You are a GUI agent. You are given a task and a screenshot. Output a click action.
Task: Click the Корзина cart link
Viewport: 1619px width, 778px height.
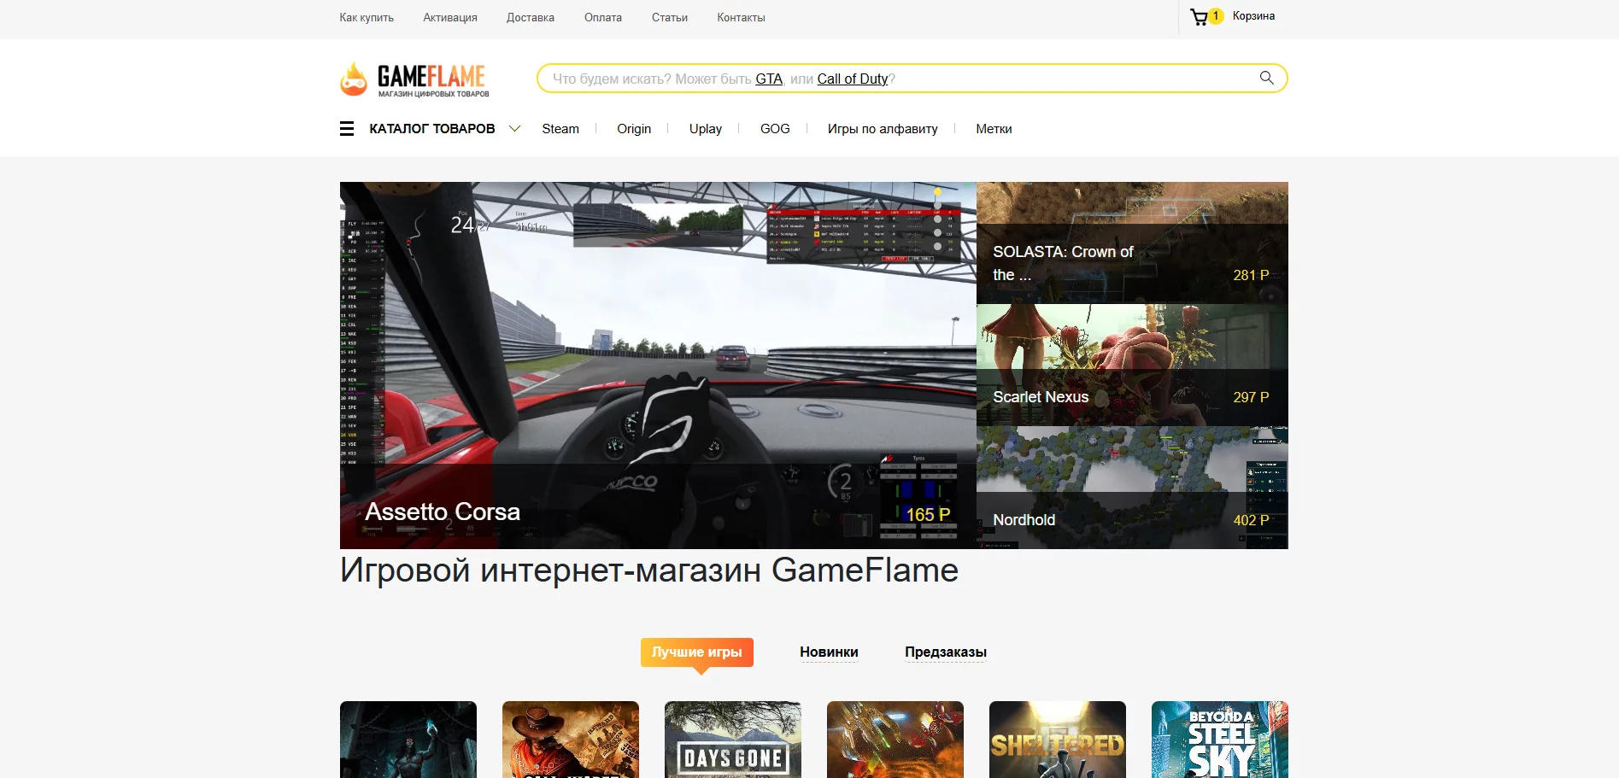(x=1253, y=16)
